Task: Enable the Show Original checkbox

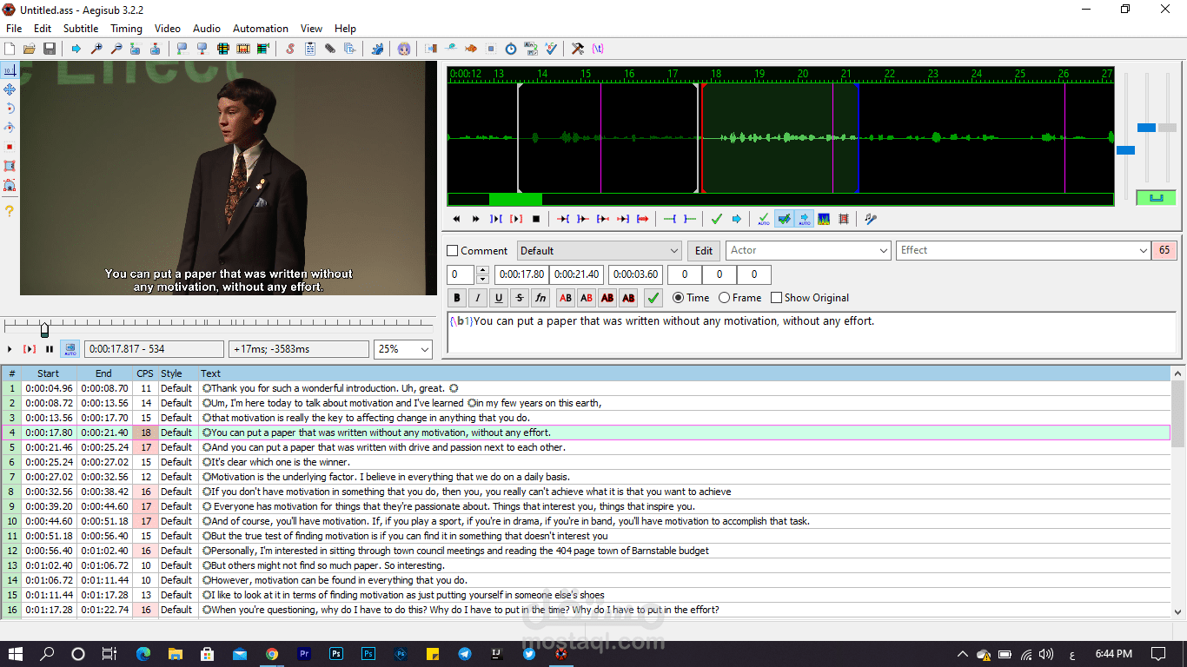Action: (776, 298)
